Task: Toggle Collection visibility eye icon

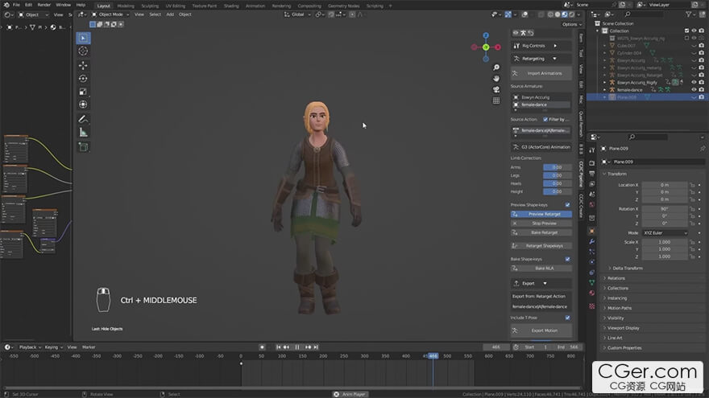Action: (x=694, y=31)
